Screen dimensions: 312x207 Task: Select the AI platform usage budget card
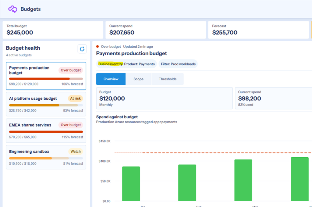coord(46,104)
